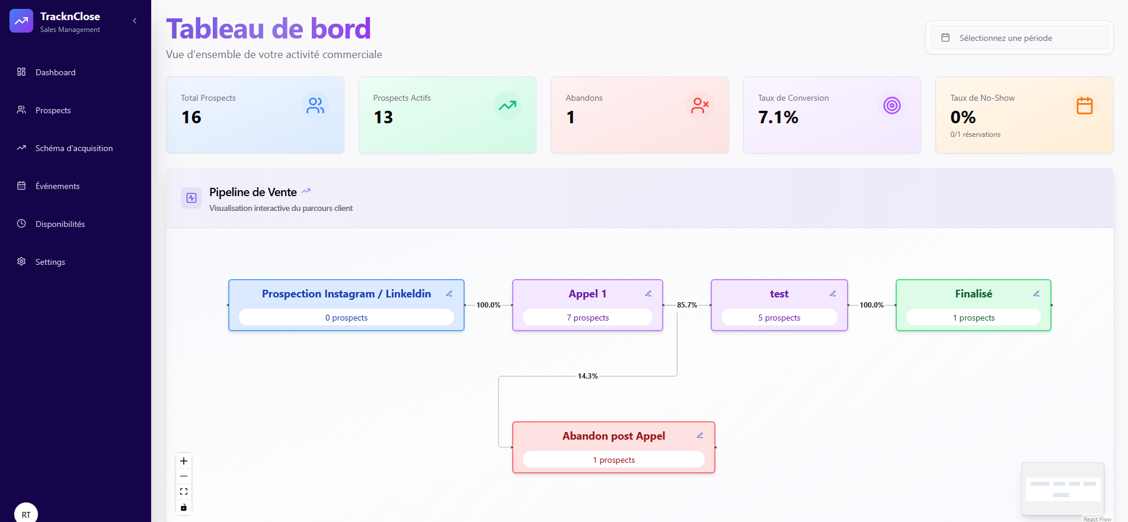Click the pipeline minimap thumbnail
Screen dimensions: 1128x522
point(1063,489)
